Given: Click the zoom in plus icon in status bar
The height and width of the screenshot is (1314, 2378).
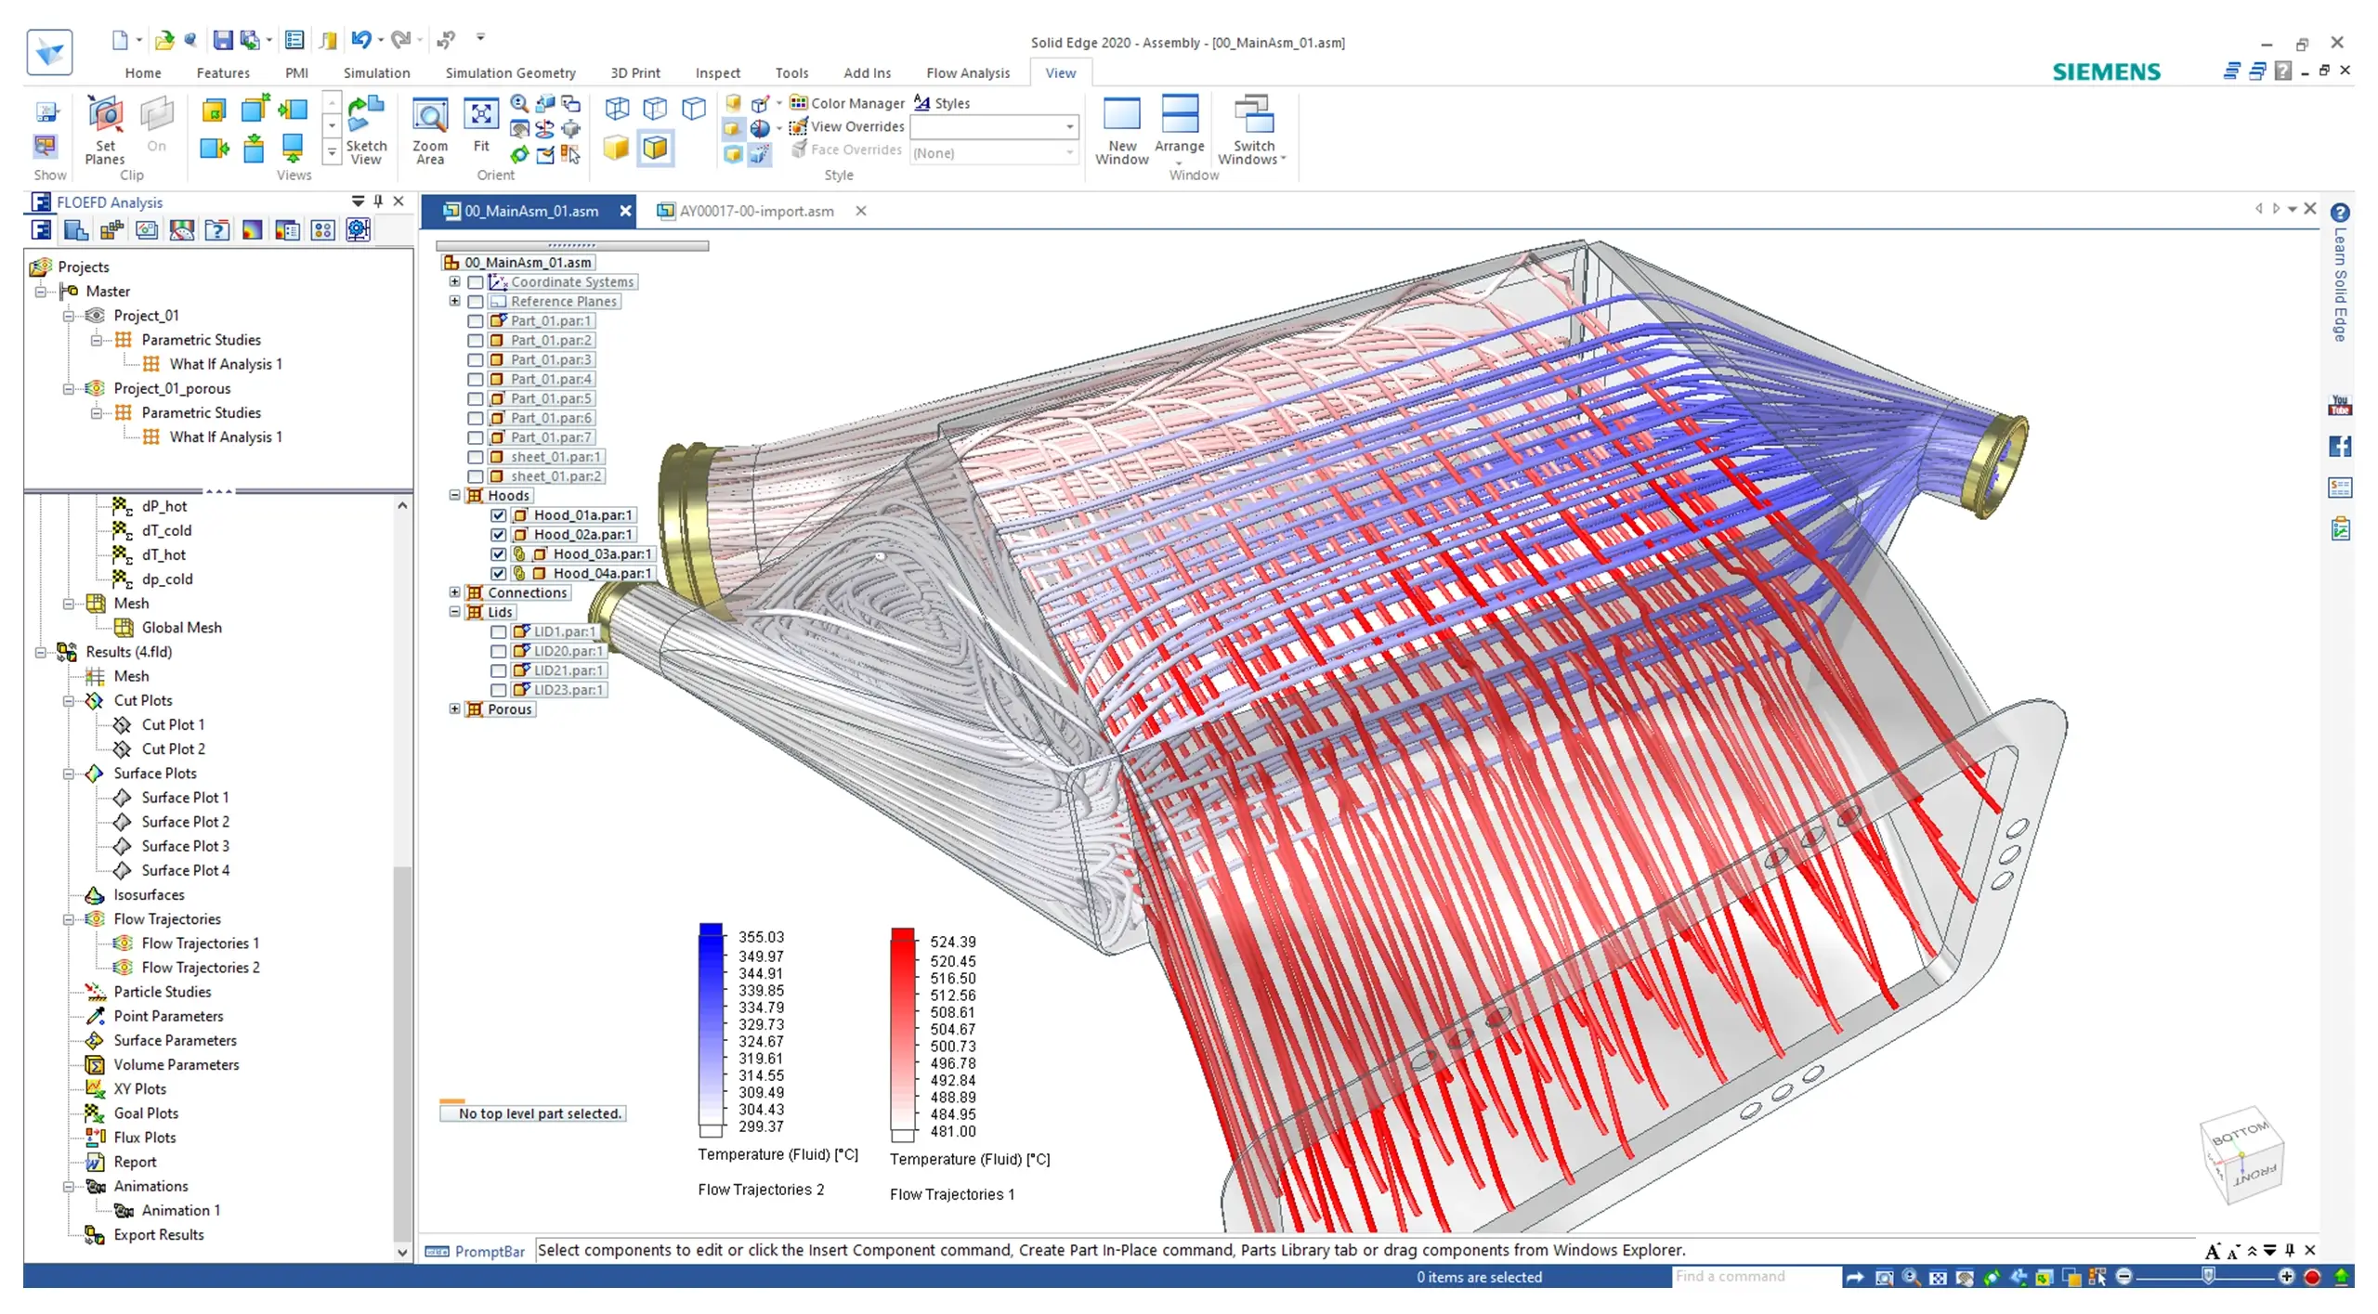Looking at the screenshot, I should (x=2286, y=1277).
